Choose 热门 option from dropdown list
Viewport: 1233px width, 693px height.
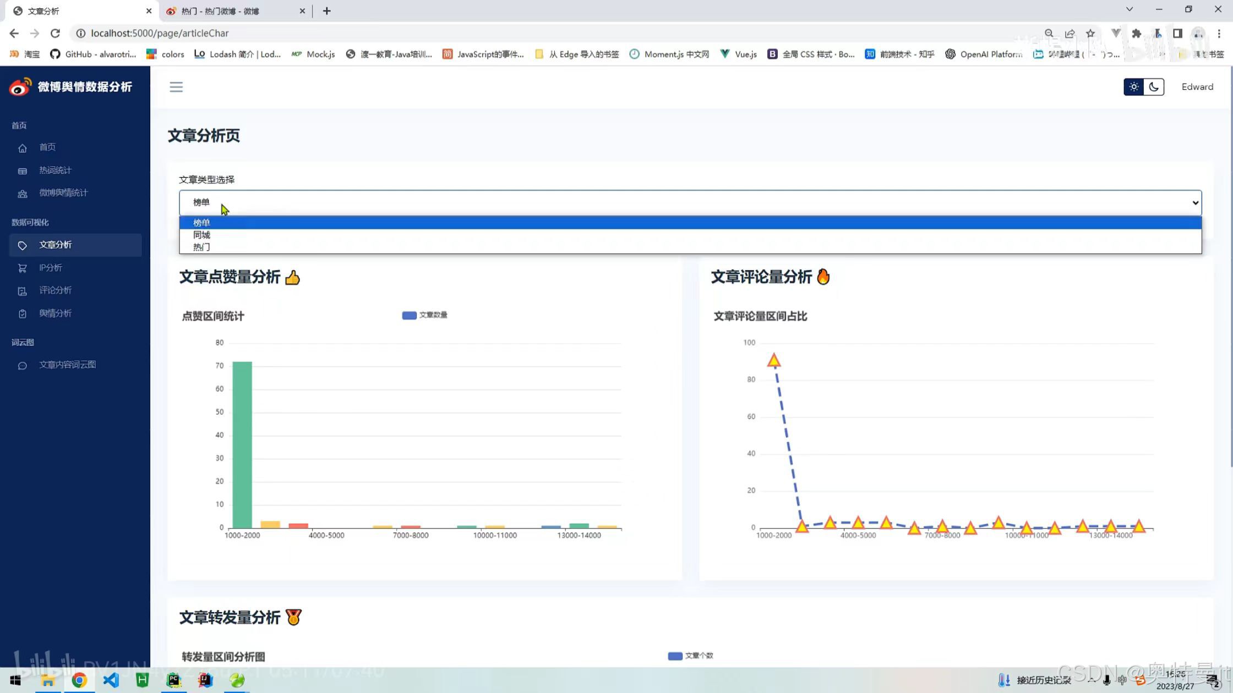201,247
